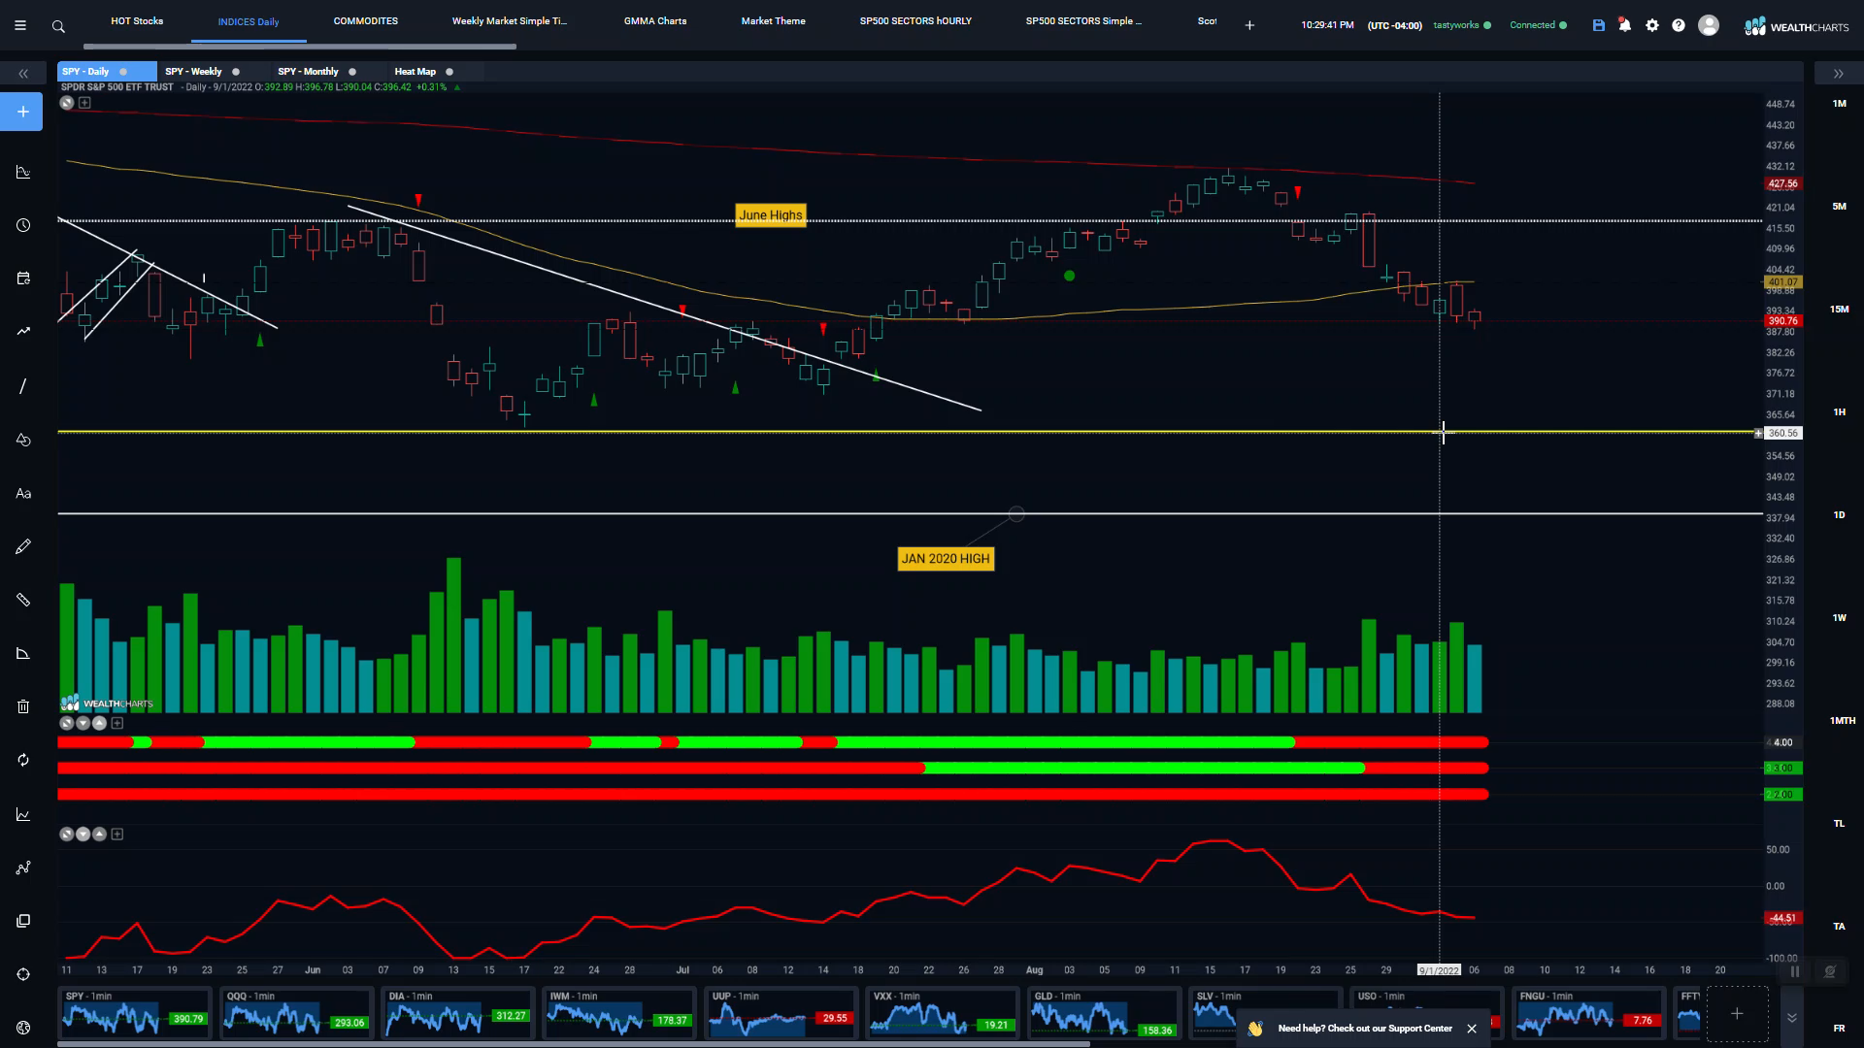Click the save layout disk icon

pyautogui.click(x=1598, y=25)
